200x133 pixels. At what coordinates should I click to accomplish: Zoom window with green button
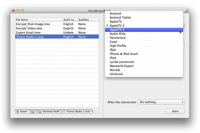tap(22, 11)
